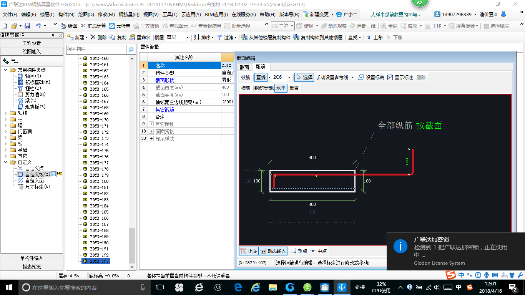Open 钢筋量(Q) menu
Viewport: 525px width, 295px height.
tap(129, 15)
